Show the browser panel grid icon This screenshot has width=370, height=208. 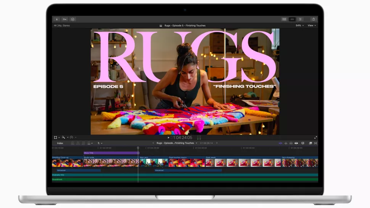[284, 19]
